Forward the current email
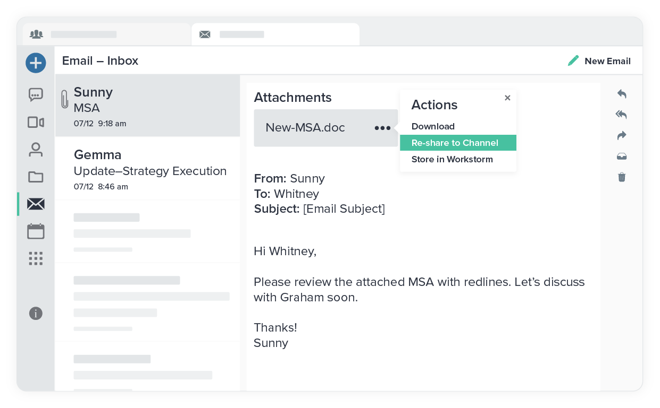Viewport: 660px width, 408px height. pos(621,135)
